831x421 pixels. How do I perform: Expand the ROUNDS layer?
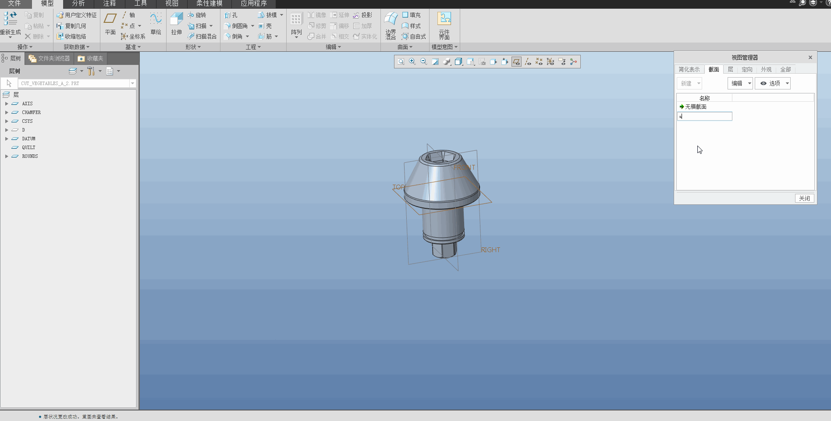point(7,157)
